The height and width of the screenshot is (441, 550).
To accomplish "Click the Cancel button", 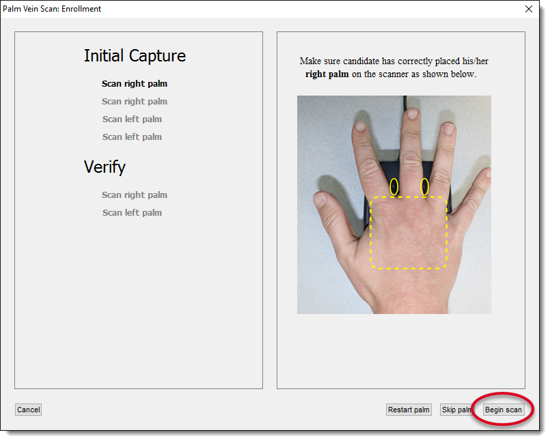I will click(27, 410).
